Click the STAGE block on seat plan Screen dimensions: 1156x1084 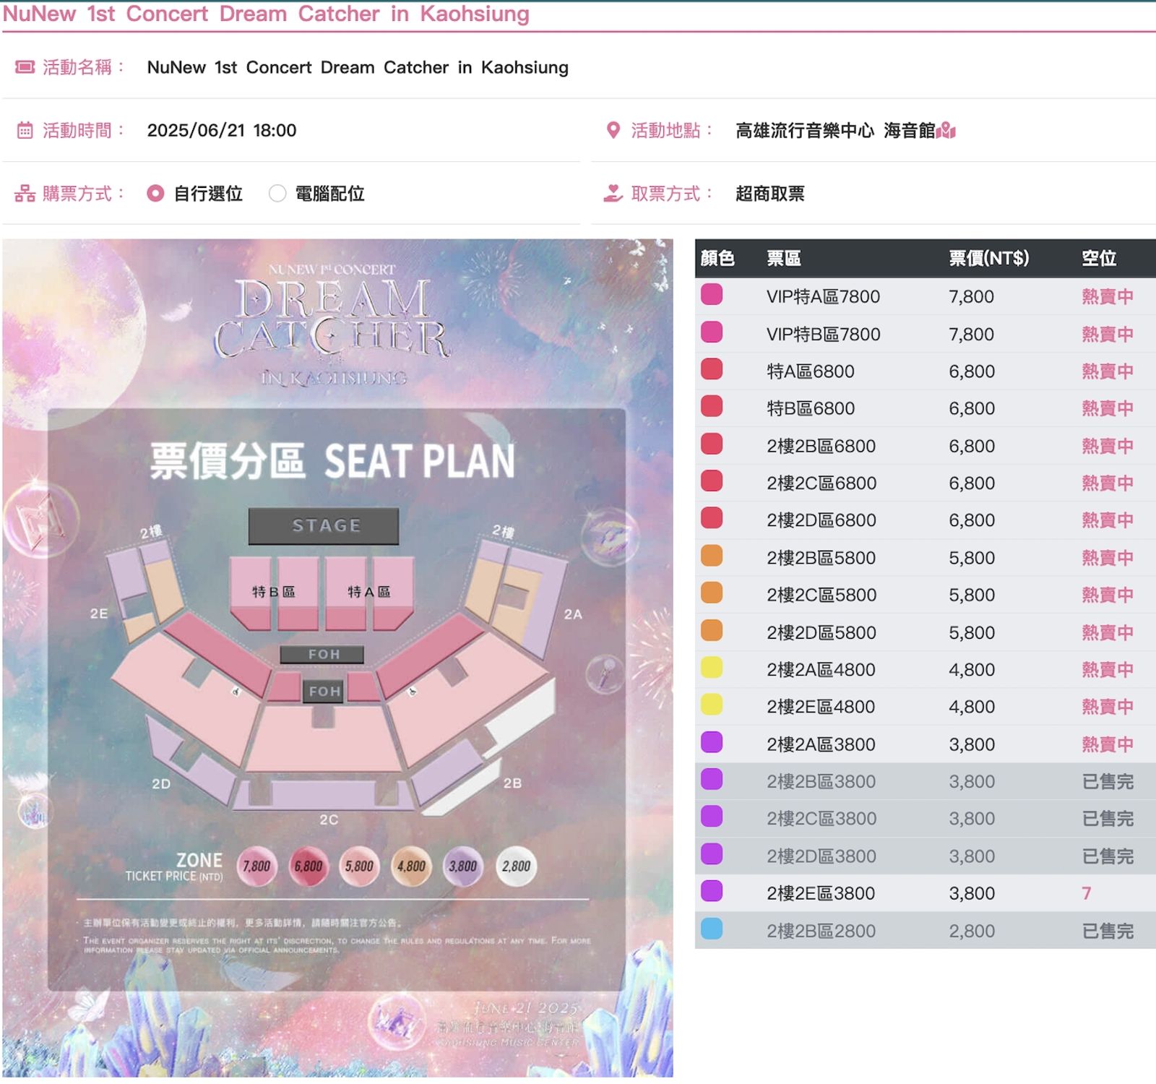pos(324,526)
